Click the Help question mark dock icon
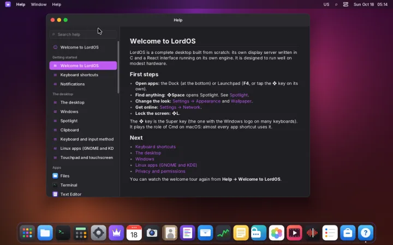The width and height of the screenshot is (393, 245). click(x=365, y=233)
